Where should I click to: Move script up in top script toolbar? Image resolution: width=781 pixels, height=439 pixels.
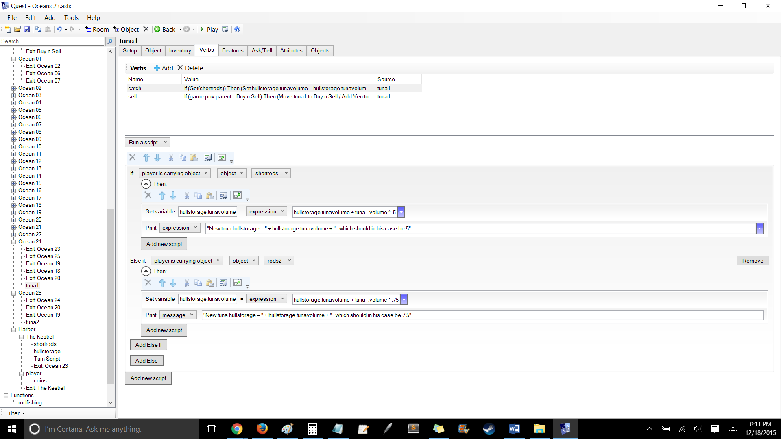(x=146, y=157)
